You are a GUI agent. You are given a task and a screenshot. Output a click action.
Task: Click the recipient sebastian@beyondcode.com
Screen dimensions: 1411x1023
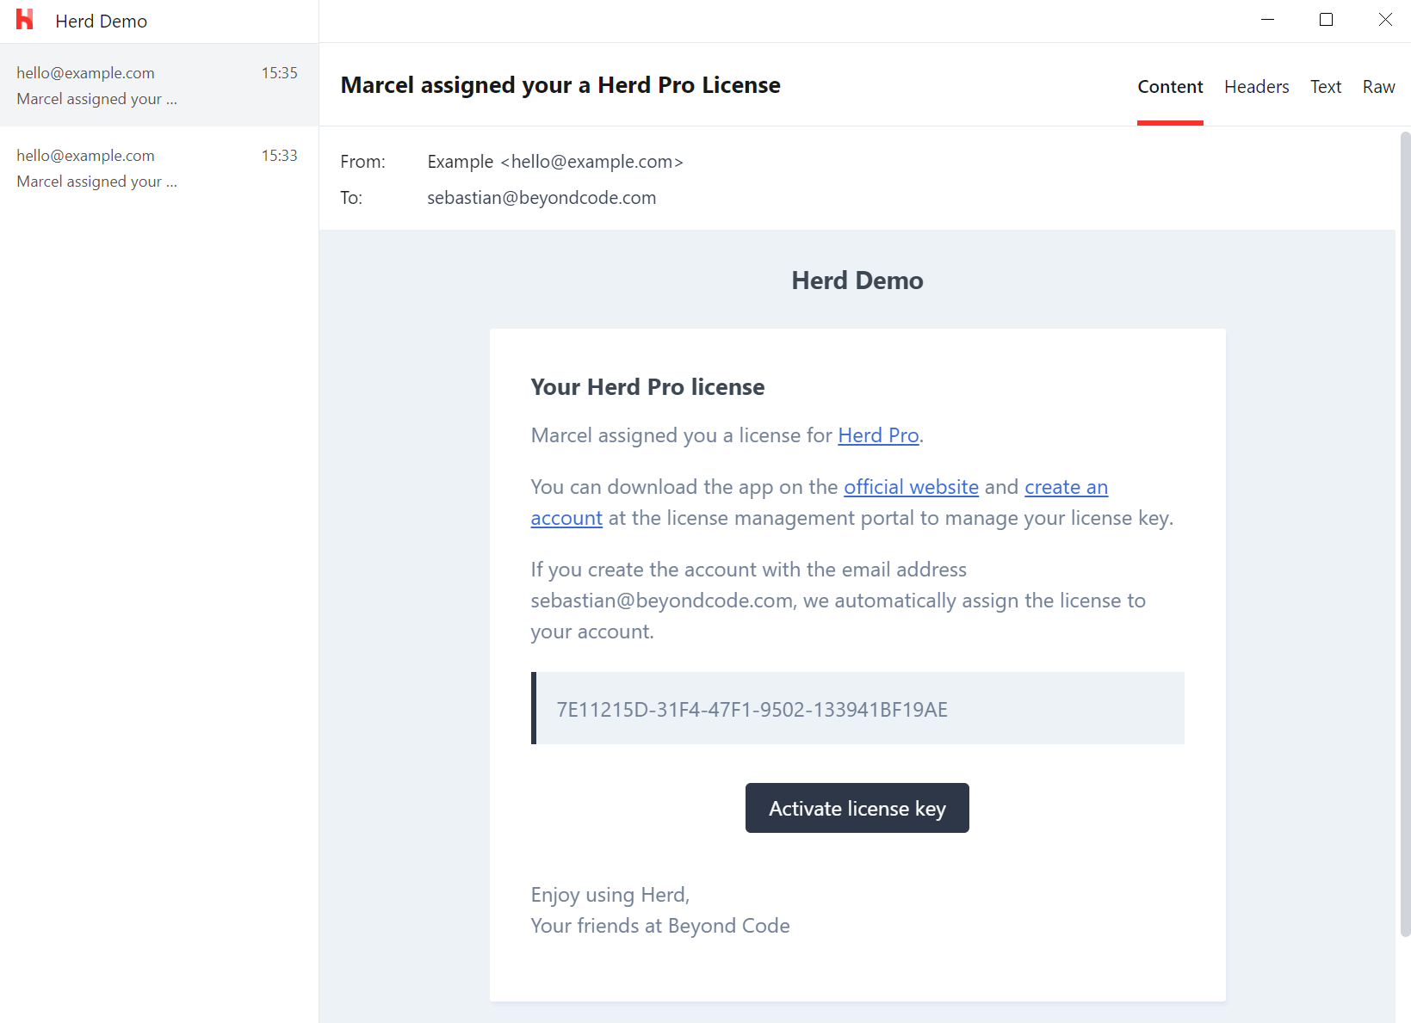[541, 197]
